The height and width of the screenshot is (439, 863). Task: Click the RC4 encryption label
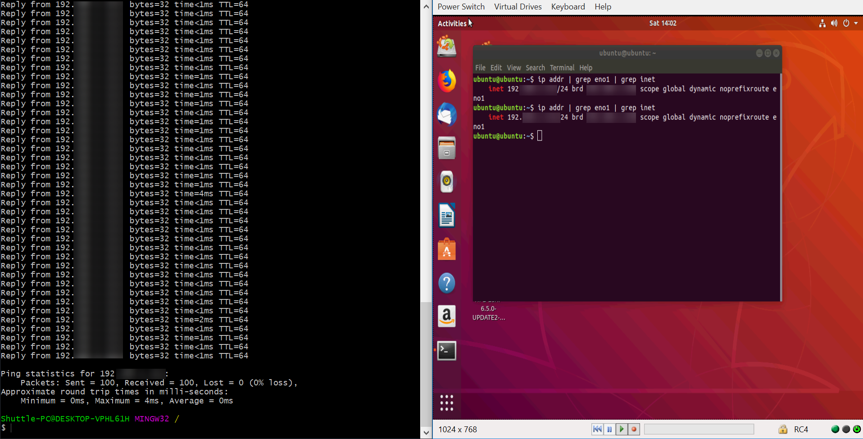click(x=801, y=430)
